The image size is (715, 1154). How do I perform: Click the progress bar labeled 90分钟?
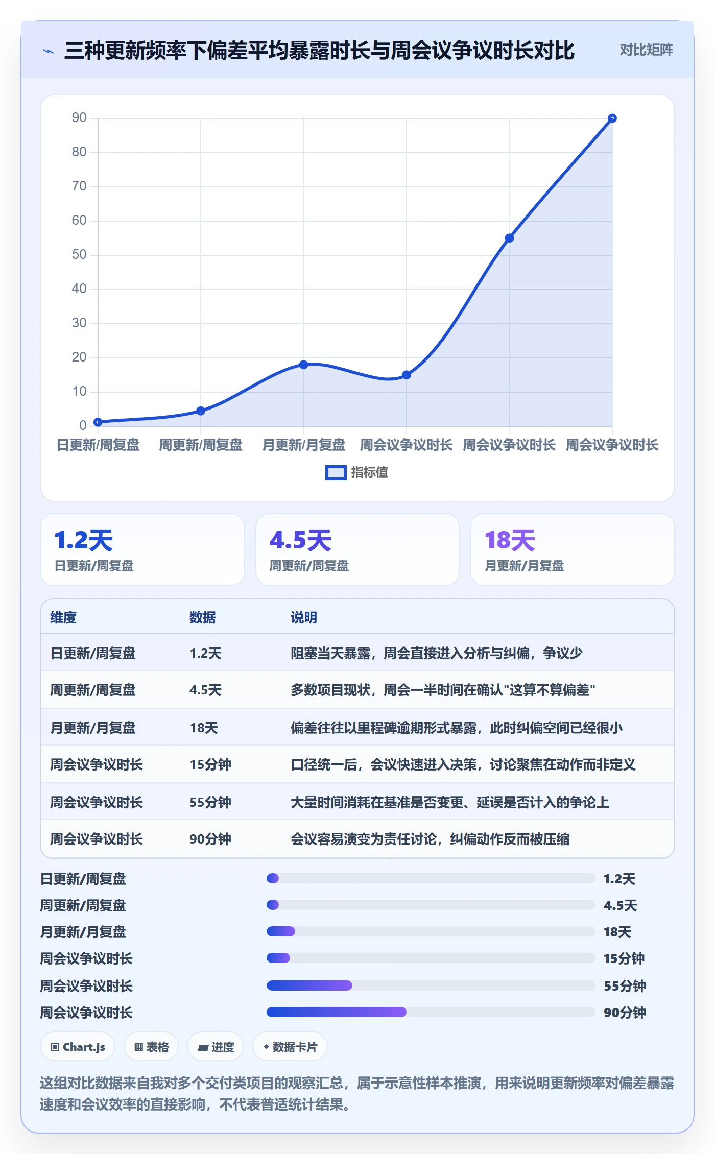pyautogui.click(x=431, y=1012)
